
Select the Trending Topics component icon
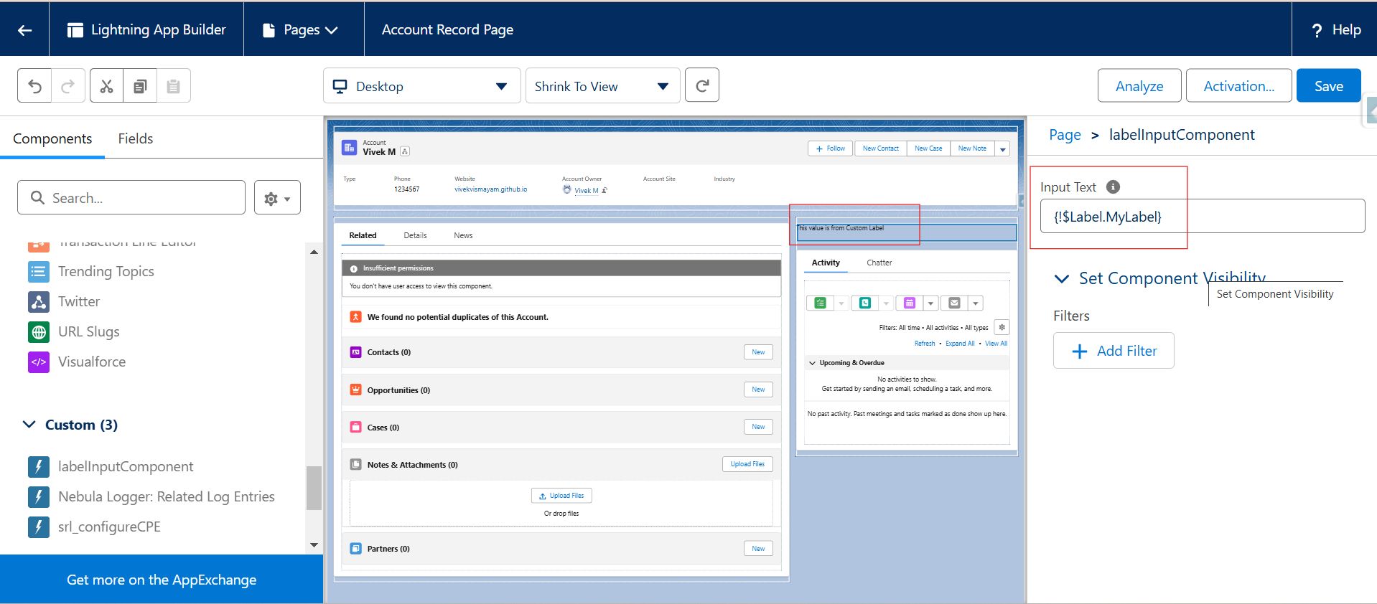click(x=39, y=271)
